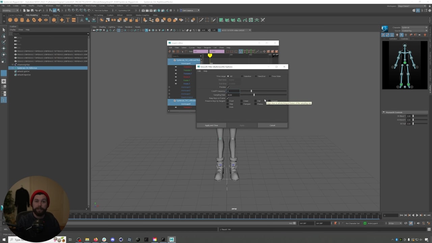
Task: Select the All time range radio button
Action: tap(228, 76)
